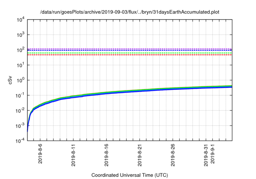Click the Coordinated Universal Time (UTC) axis title

(130, 175)
